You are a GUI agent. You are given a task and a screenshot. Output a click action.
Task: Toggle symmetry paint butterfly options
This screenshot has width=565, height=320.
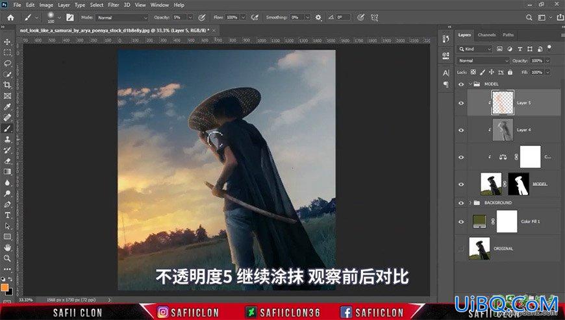[x=374, y=18]
